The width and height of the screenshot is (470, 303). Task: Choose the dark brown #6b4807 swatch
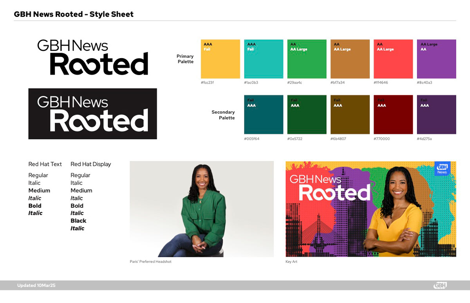(x=350, y=115)
